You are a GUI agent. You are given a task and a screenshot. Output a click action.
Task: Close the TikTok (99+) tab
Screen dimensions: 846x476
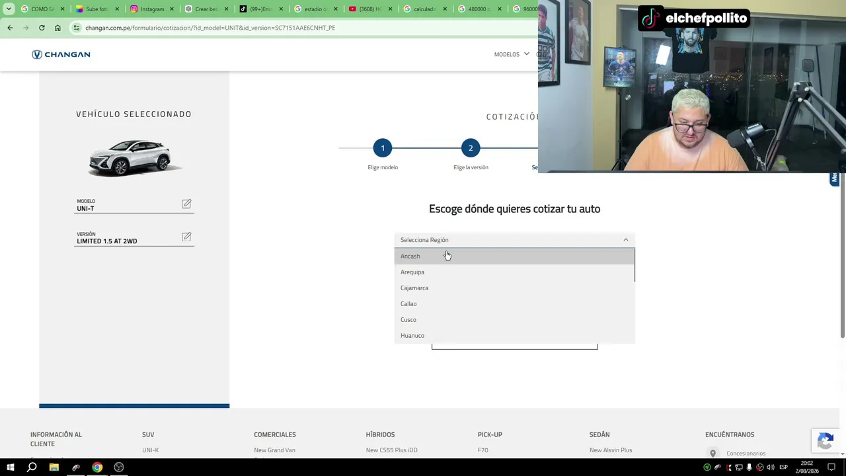pos(280,9)
